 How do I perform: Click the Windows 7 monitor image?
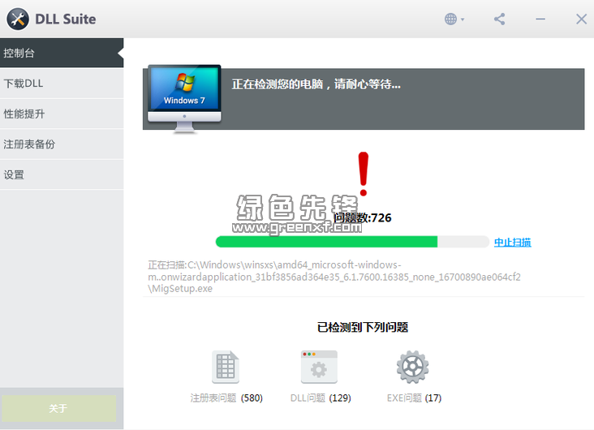coord(184,97)
